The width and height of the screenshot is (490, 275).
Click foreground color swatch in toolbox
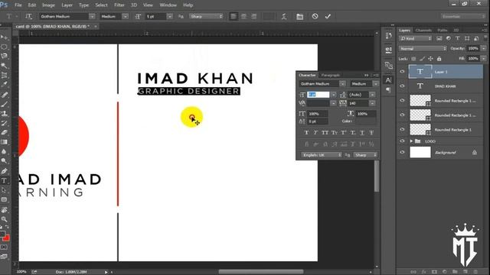coord(2,234)
